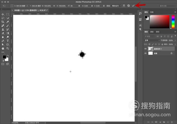177x124 pixels.
Task: Select the Eyedropper tool
Action: [8, 22]
